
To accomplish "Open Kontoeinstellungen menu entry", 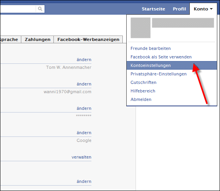I will pos(172,65).
